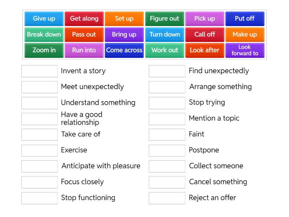Select the 'Bring up' tile
The image size is (289, 217).
pyautogui.click(x=124, y=34)
